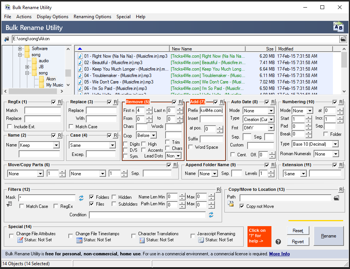Toggle the Remove (5) enable checkbox
Screen dimensions: 350x269
click(x=174, y=102)
